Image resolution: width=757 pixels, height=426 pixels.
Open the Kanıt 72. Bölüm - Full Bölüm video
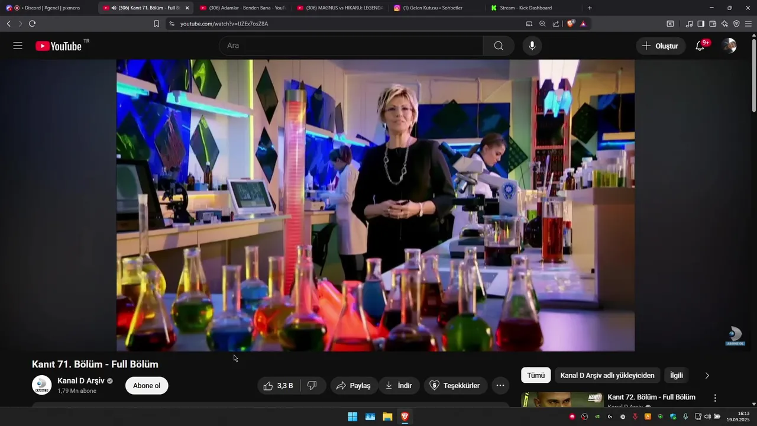[651, 397]
